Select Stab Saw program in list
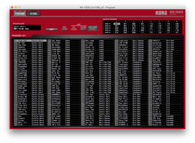195x143 pixels. (x=30, y=40)
